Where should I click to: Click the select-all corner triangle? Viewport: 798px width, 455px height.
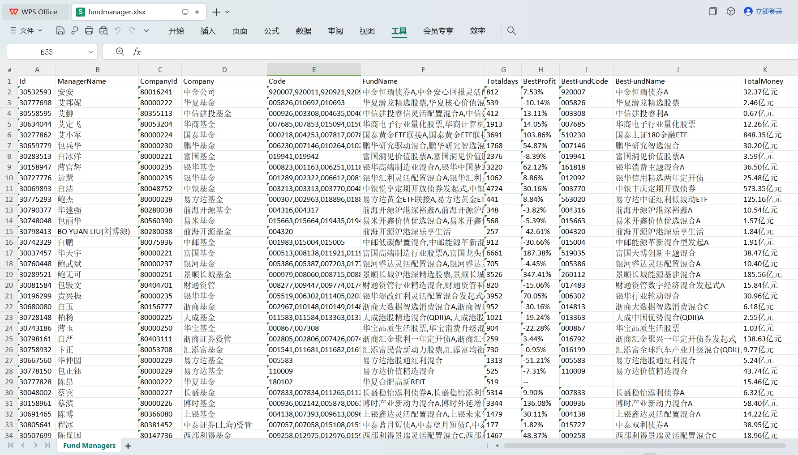pyautogui.click(x=9, y=70)
